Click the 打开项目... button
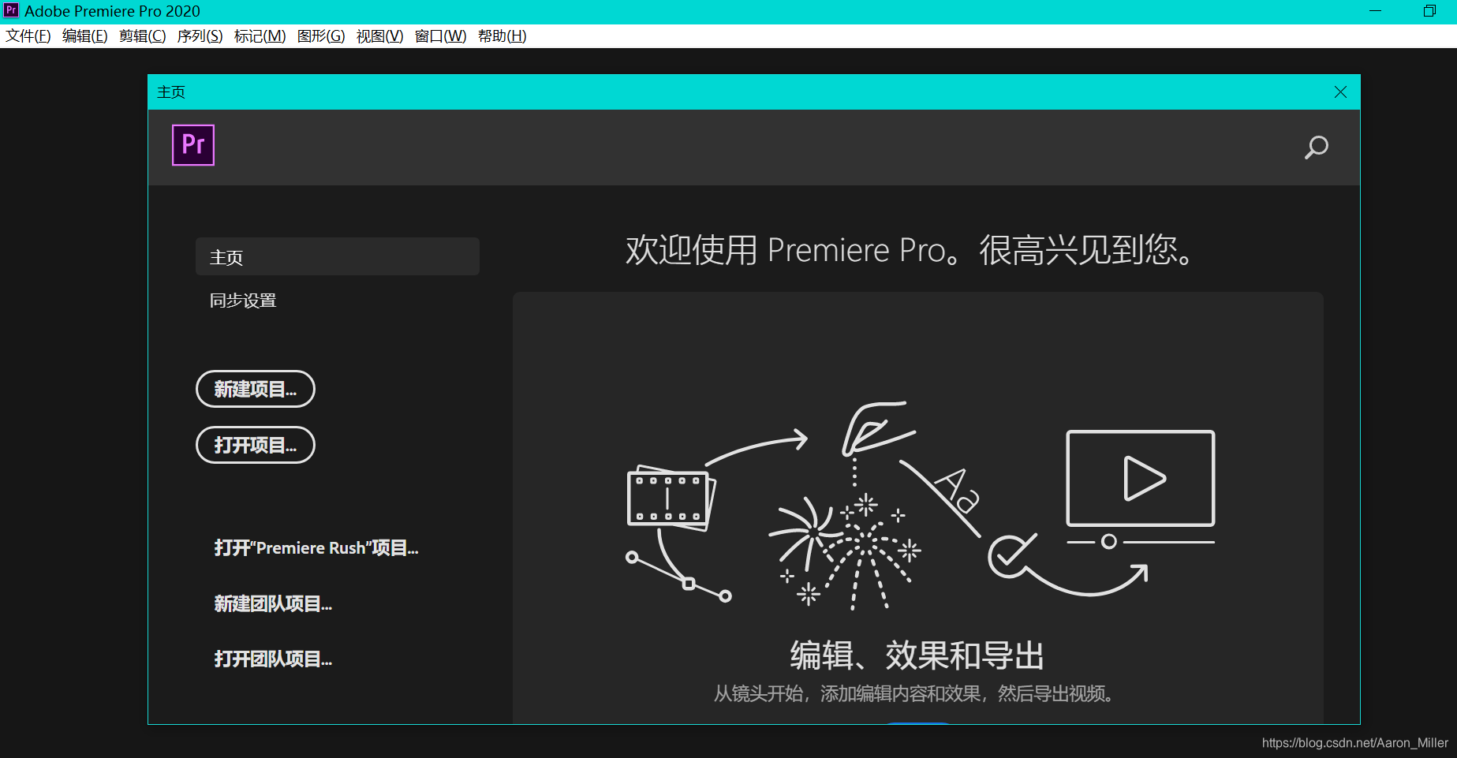 (256, 445)
